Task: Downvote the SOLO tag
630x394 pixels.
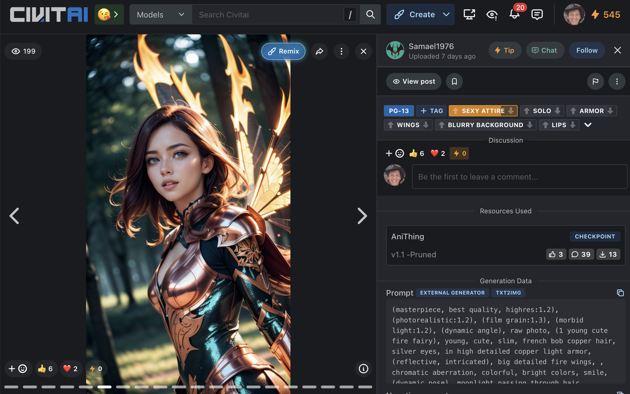Action: click(x=557, y=111)
